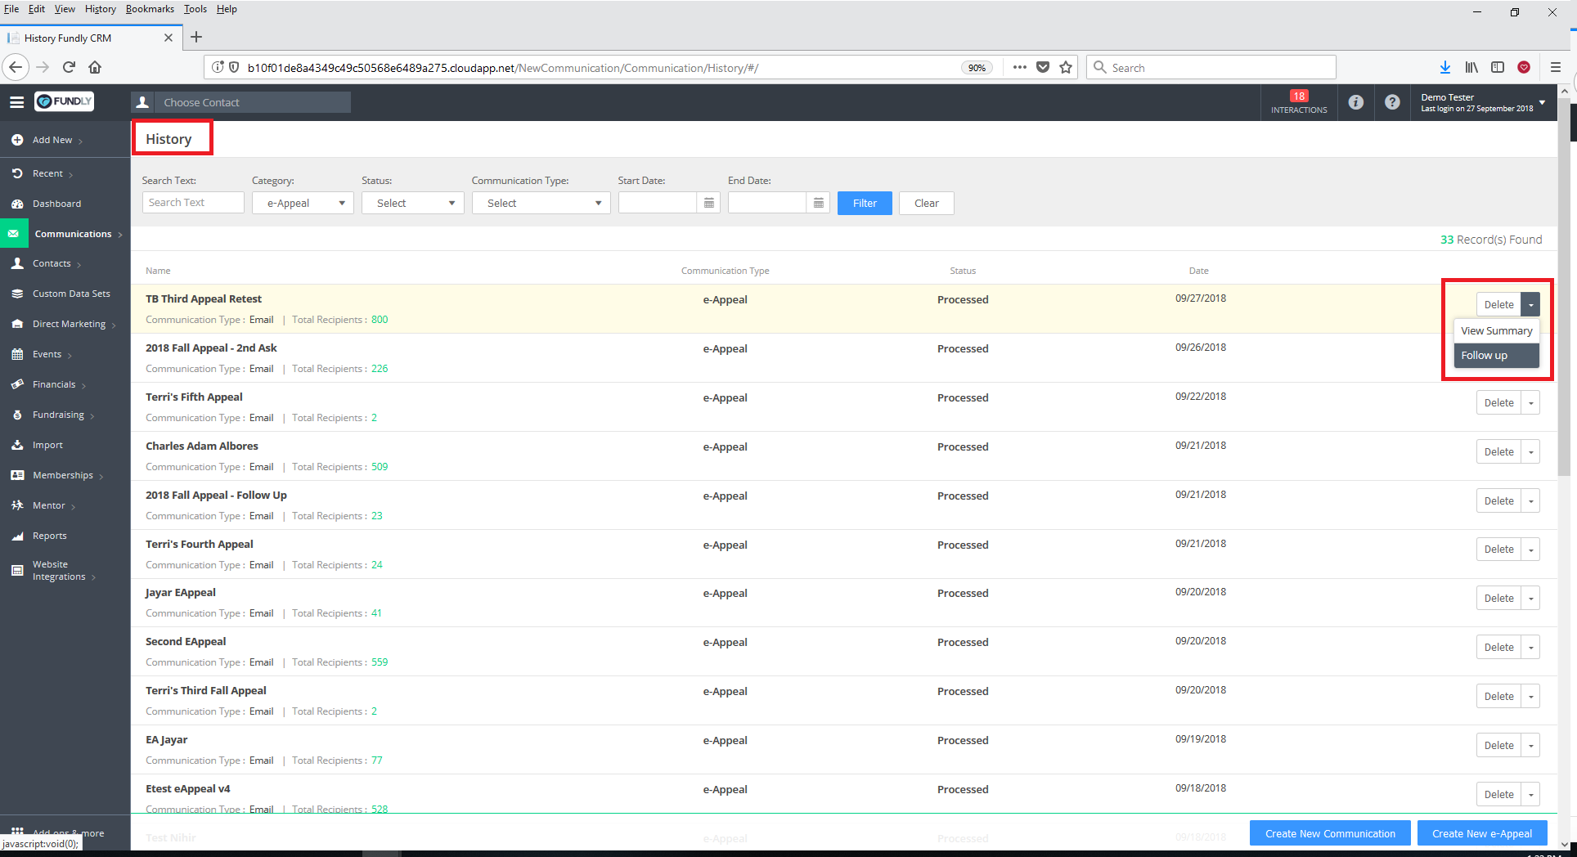Choose View Summary in the action menu
The image size is (1577, 857).
tap(1496, 331)
